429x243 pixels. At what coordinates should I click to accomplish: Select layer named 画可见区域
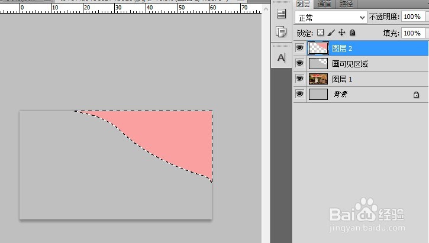click(350, 64)
